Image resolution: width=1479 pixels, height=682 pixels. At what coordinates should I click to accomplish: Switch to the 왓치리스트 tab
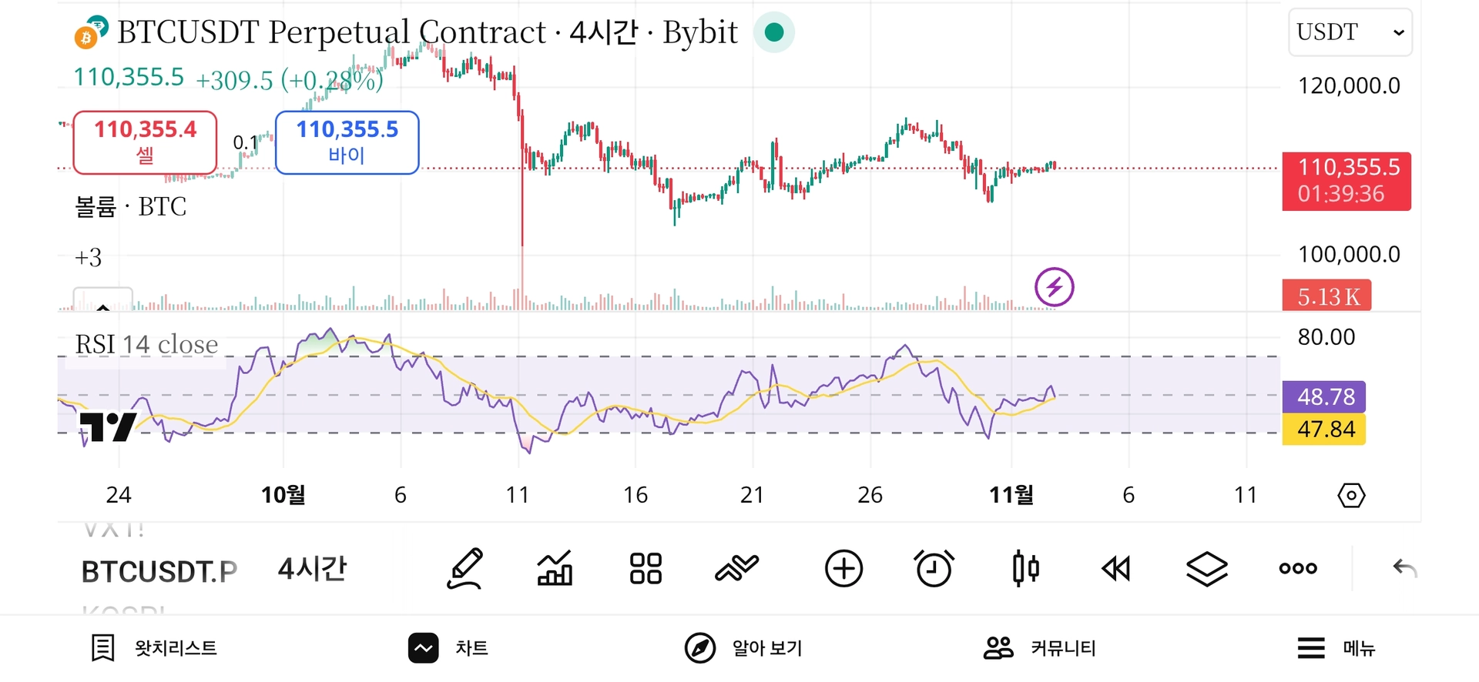[x=154, y=648]
